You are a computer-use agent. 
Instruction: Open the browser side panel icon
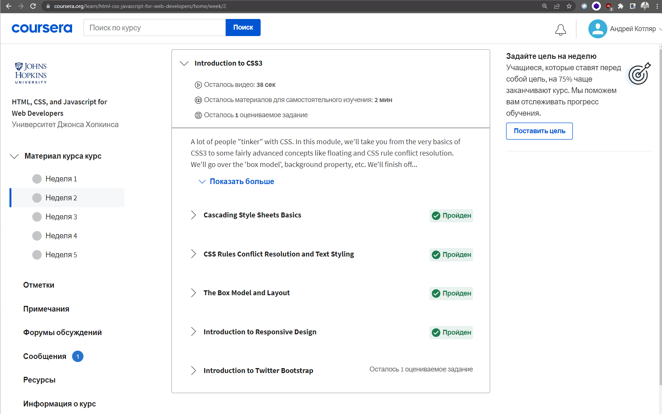coord(633,6)
